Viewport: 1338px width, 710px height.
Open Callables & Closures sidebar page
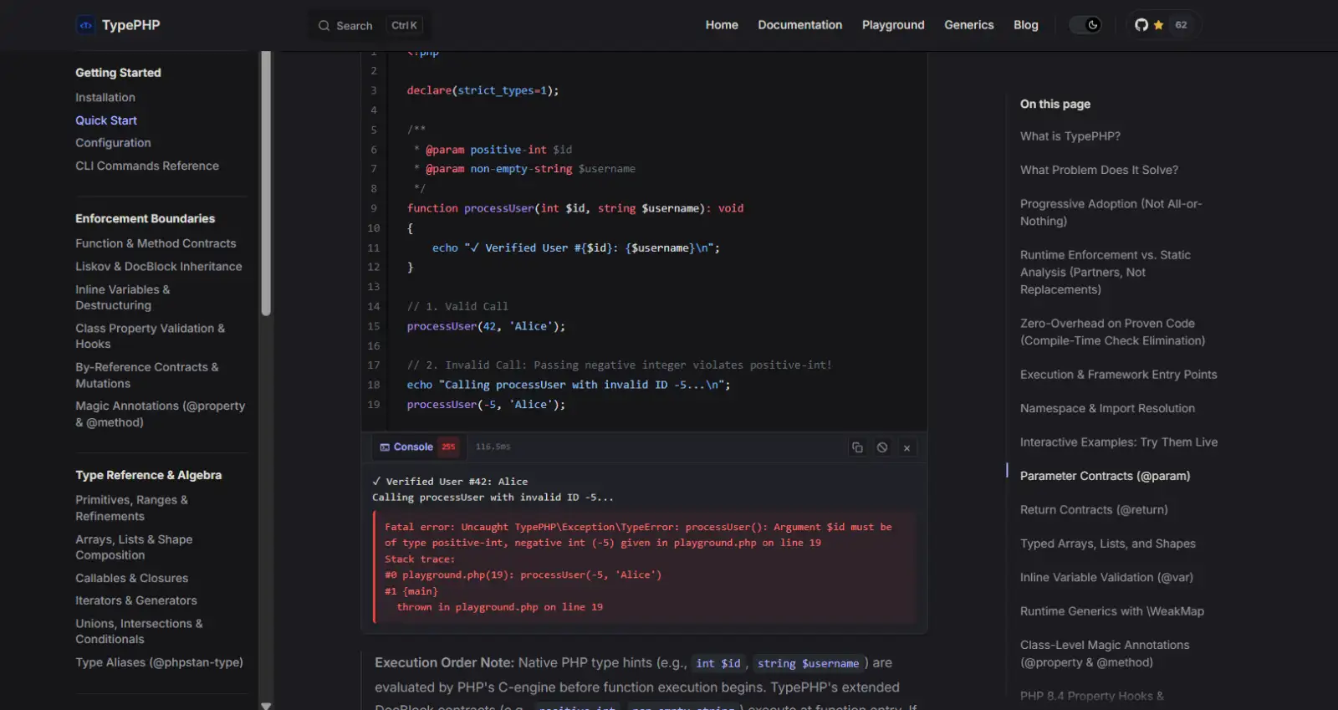(132, 578)
